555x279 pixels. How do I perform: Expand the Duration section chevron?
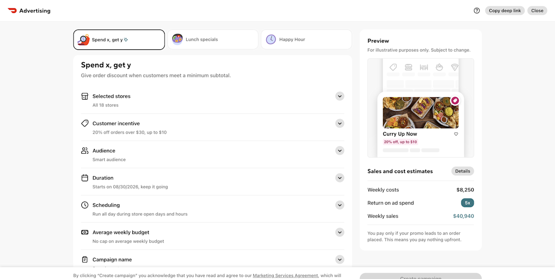coord(340,178)
